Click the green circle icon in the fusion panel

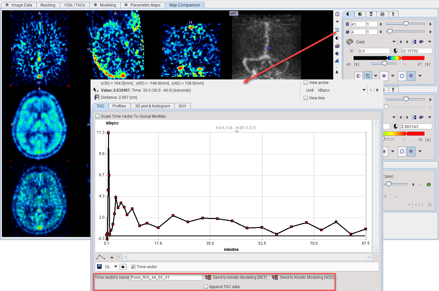pos(429,185)
